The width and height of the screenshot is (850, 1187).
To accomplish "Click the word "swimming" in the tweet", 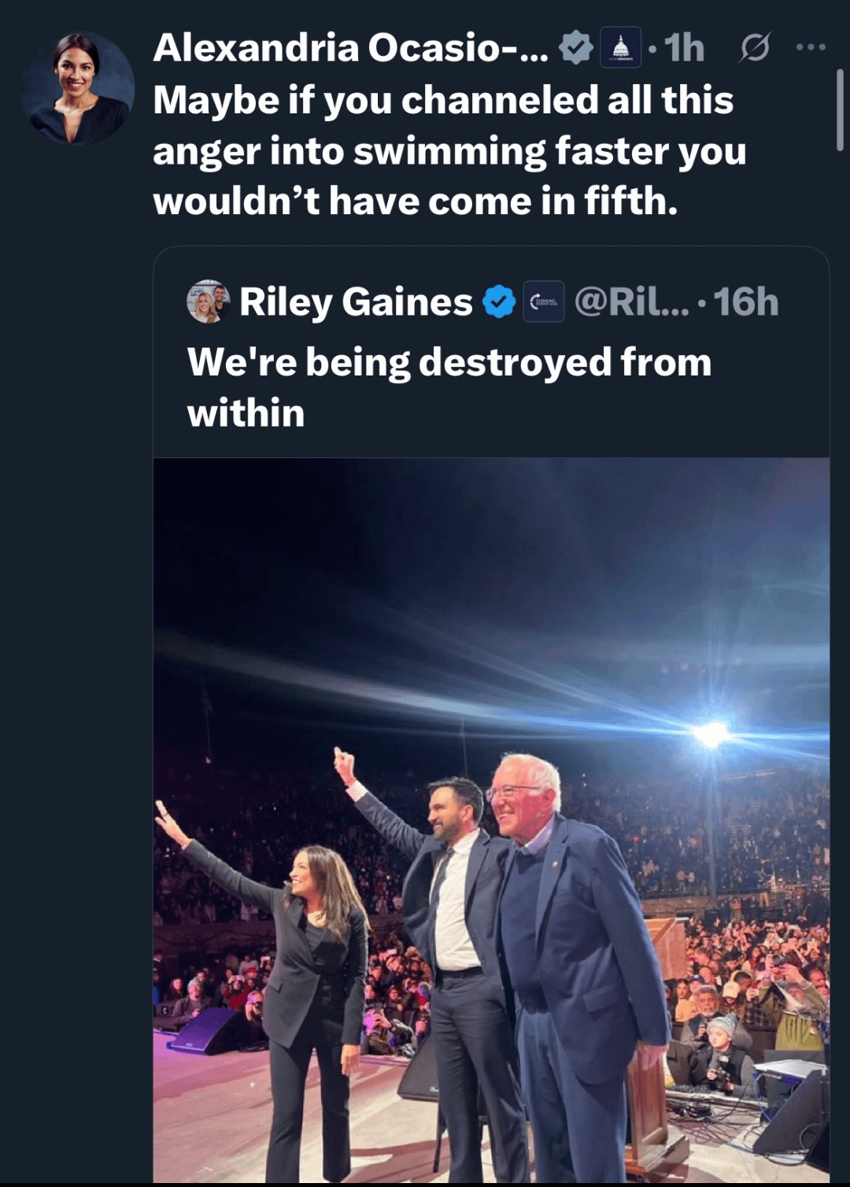I will pyautogui.click(x=449, y=151).
